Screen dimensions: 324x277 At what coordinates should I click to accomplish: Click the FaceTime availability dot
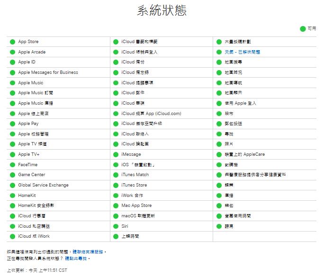(13, 165)
